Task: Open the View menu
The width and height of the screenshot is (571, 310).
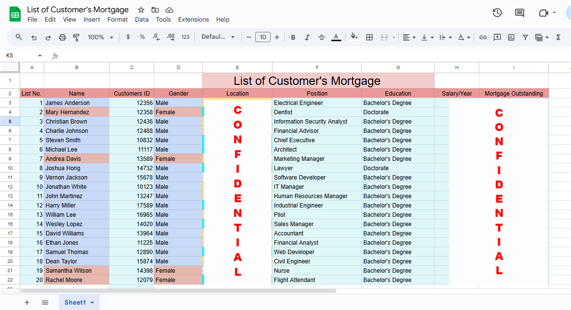Action: (x=70, y=20)
